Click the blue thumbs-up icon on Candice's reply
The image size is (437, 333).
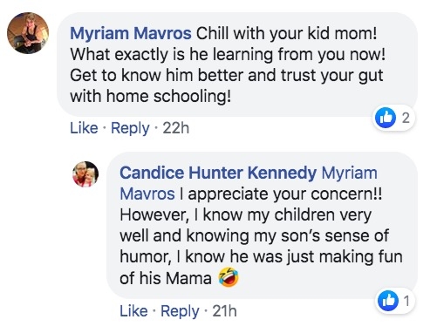387,301
